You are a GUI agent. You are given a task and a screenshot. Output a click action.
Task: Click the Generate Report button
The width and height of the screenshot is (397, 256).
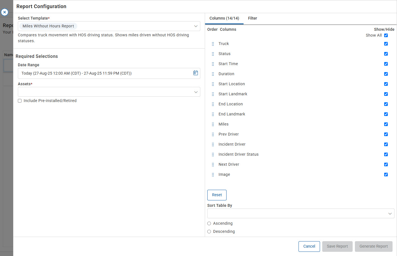tap(374, 246)
